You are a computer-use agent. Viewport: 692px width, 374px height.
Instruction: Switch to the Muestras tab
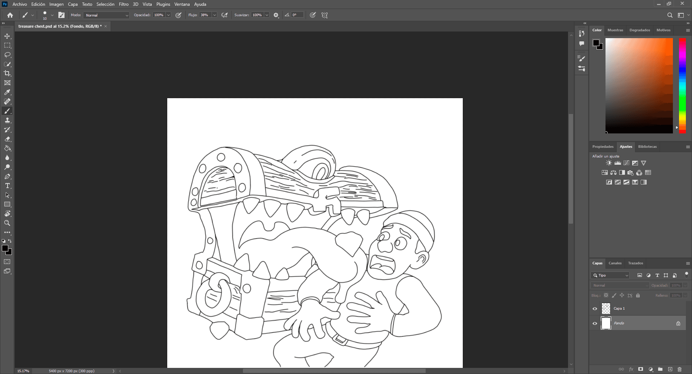[615, 30]
